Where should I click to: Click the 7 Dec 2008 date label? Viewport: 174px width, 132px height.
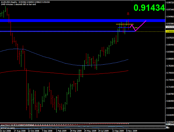47,131
